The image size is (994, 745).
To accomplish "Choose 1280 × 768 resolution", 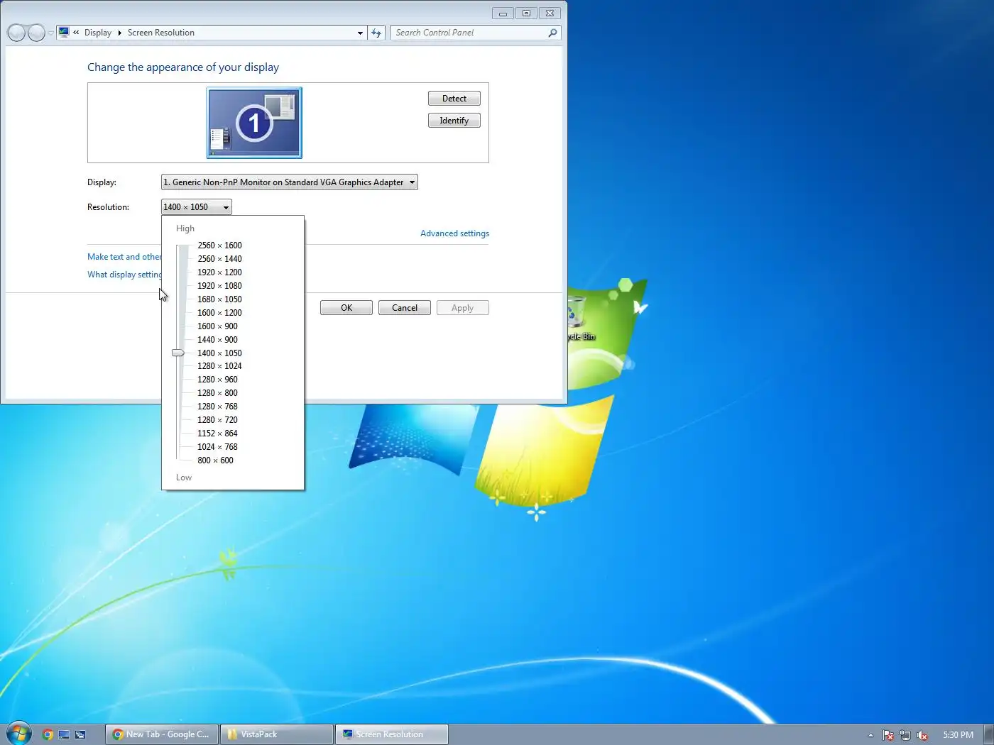I will point(217,407).
